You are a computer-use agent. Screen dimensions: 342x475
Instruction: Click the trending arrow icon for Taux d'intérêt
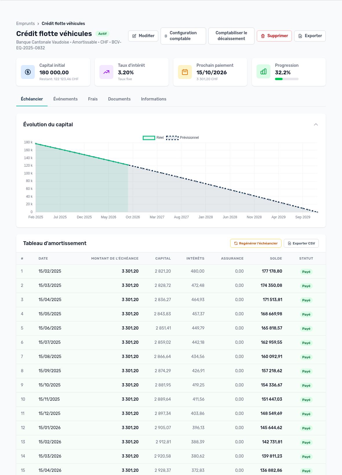[x=106, y=72]
